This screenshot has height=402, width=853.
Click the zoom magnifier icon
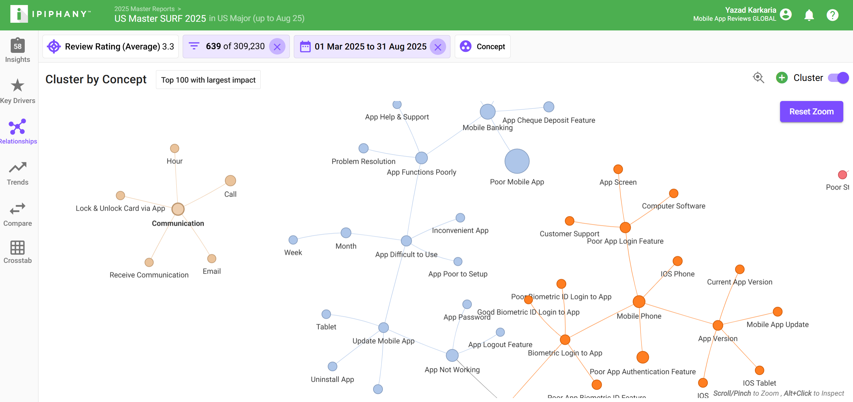pyautogui.click(x=758, y=78)
